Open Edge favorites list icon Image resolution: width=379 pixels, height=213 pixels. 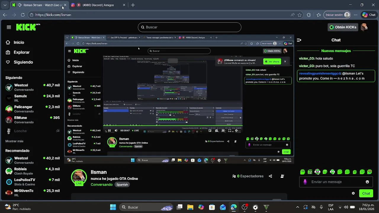click(319, 15)
